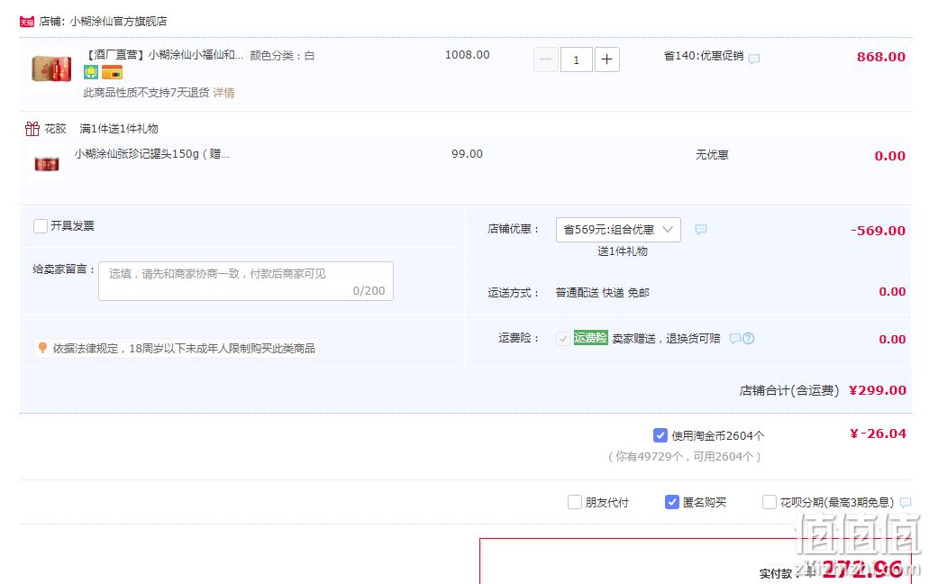
Task: Click the credit card badge icon
Action: (x=112, y=73)
